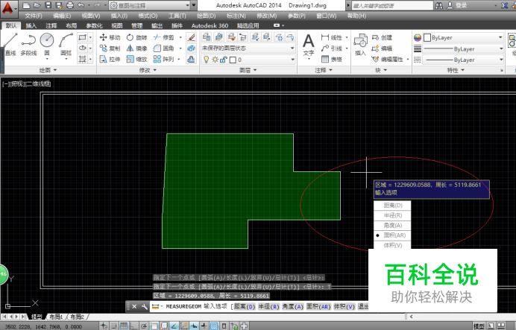Select the Circle (圆) drawing tool
The height and width of the screenshot is (330, 516).
47,42
